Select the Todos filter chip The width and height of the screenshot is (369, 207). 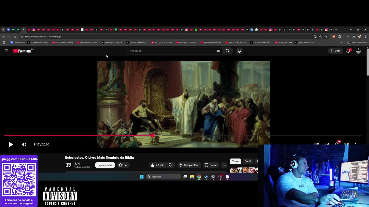(236, 161)
